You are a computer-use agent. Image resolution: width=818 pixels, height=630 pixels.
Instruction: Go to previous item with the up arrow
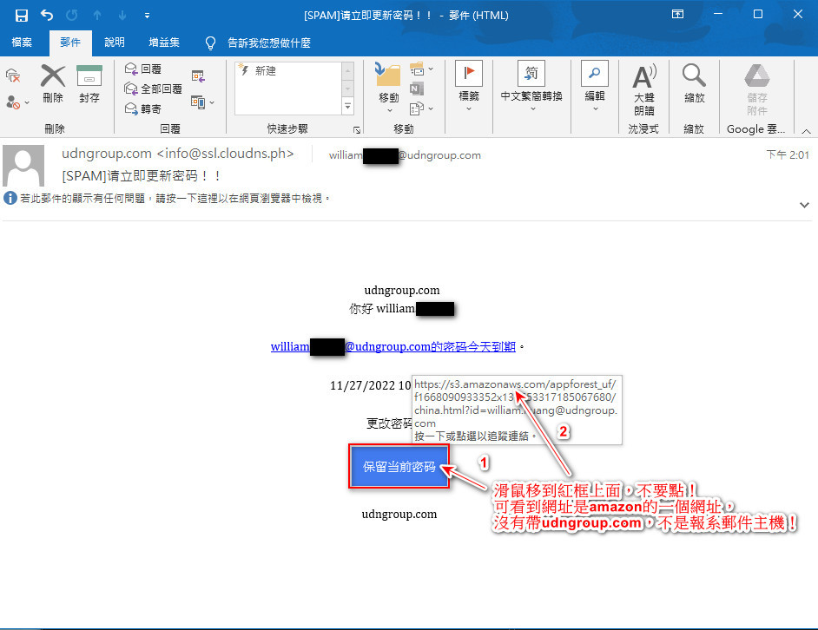click(97, 15)
